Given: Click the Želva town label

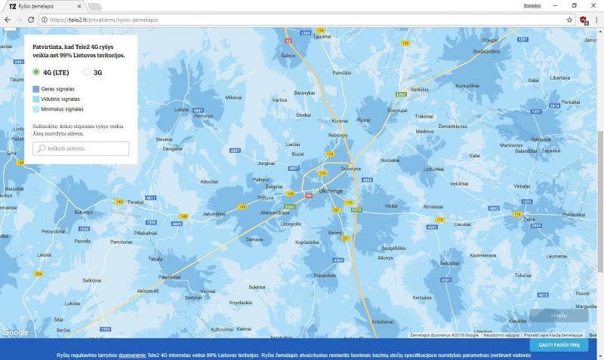Looking at the screenshot, I should [x=529, y=219].
